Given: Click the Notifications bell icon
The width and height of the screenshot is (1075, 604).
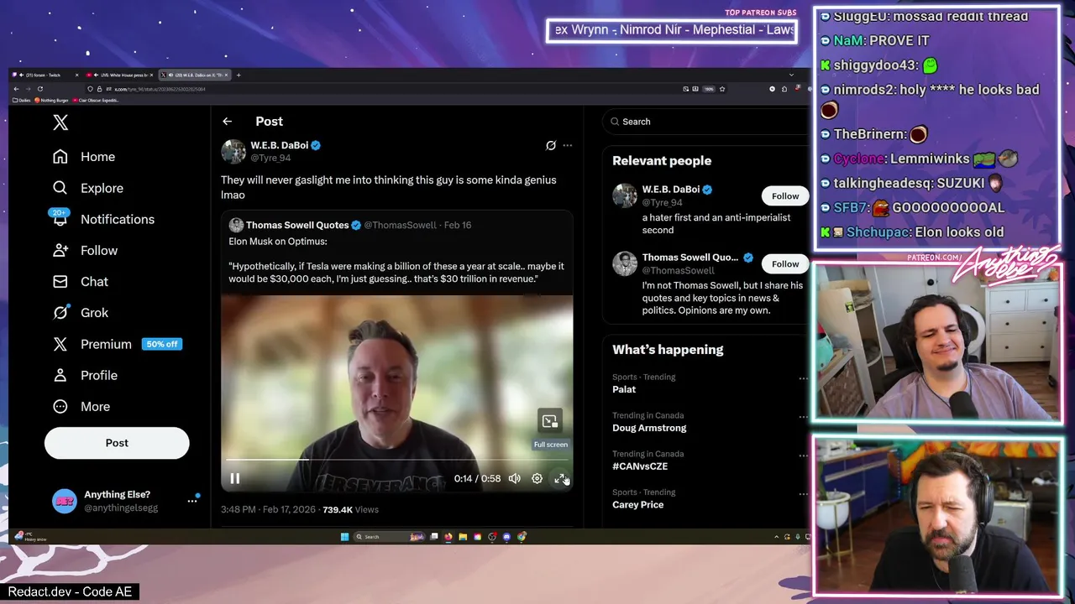Looking at the screenshot, I should (60, 219).
